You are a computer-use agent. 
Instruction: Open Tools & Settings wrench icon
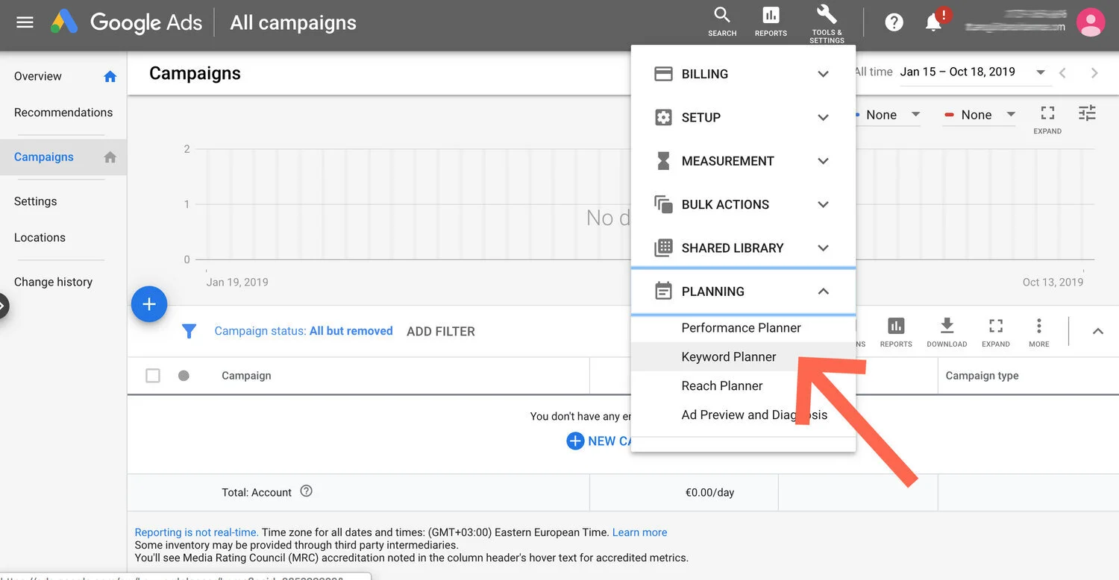point(827,22)
